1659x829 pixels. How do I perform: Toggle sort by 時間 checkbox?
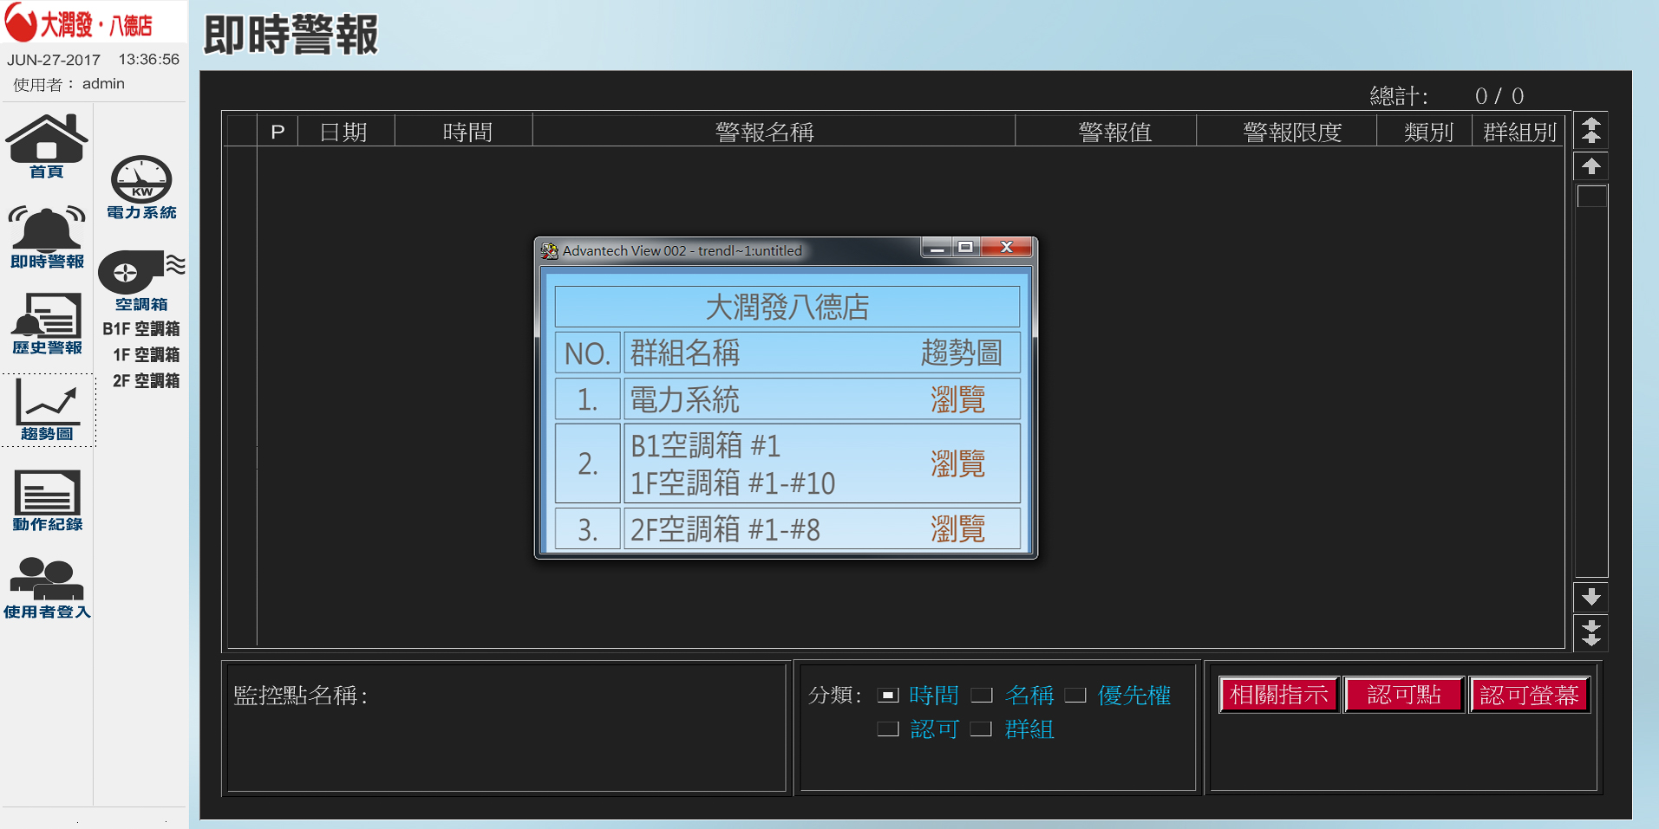point(887,695)
